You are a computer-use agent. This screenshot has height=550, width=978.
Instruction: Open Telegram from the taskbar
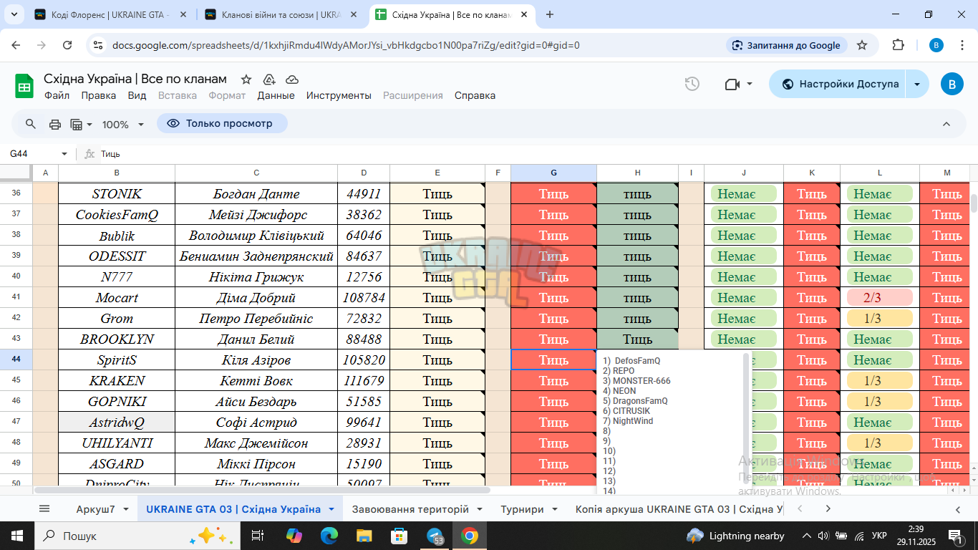coord(435,536)
